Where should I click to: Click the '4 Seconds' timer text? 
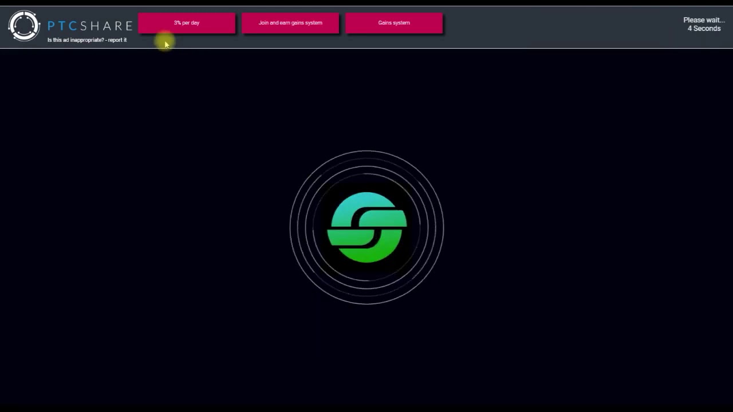pos(704,29)
